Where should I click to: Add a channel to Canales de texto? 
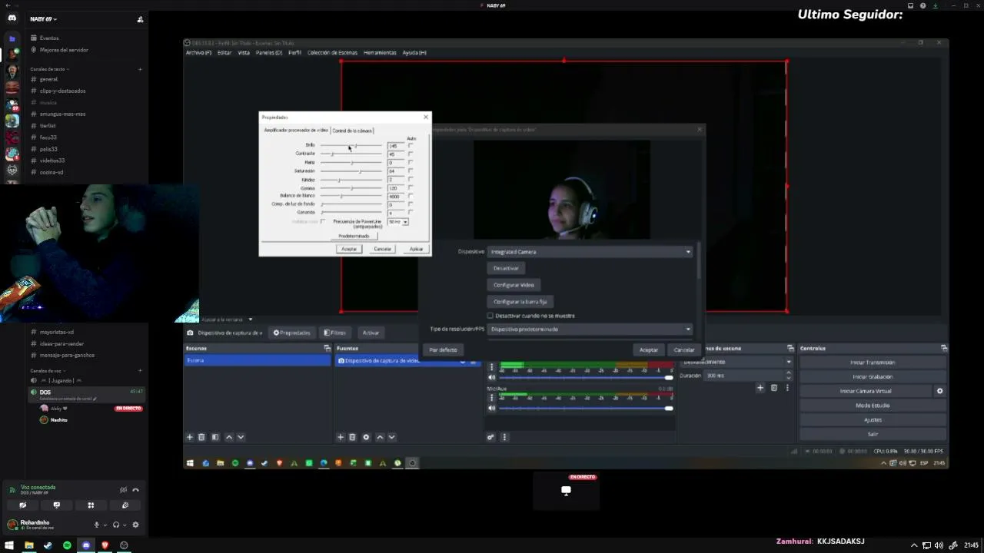click(x=140, y=69)
